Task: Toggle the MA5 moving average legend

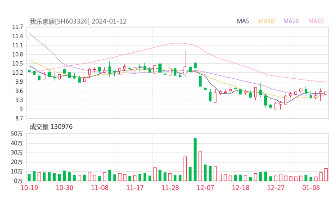Action: tap(243, 21)
